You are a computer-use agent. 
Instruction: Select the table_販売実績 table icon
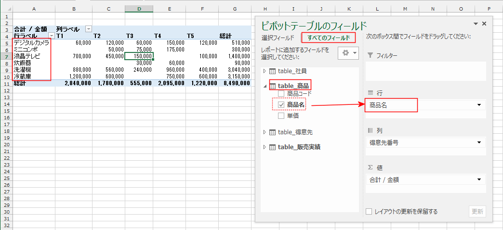pos(272,147)
